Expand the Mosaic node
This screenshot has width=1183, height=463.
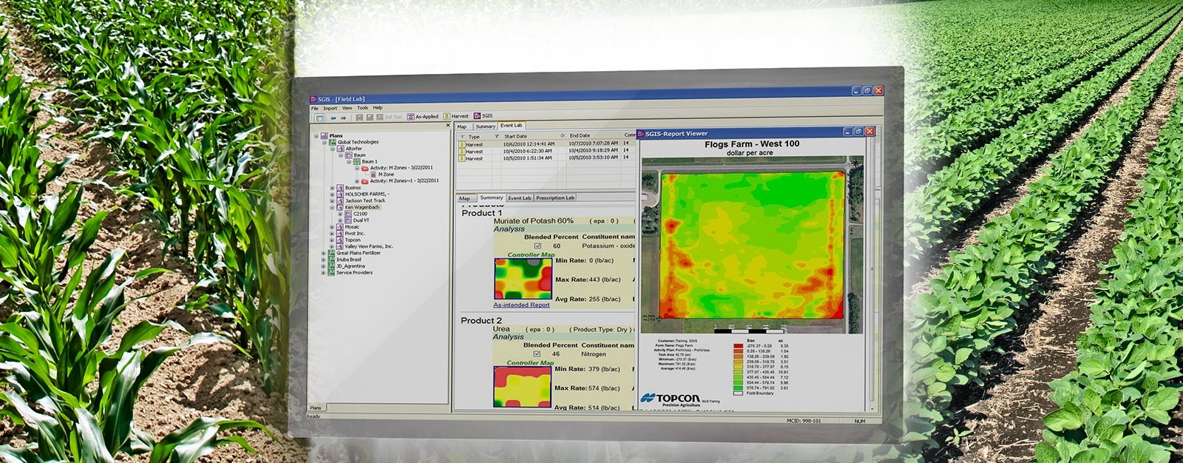tap(332, 227)
